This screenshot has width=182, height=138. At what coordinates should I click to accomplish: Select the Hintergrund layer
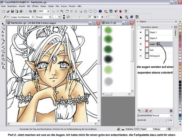(155, 56)
